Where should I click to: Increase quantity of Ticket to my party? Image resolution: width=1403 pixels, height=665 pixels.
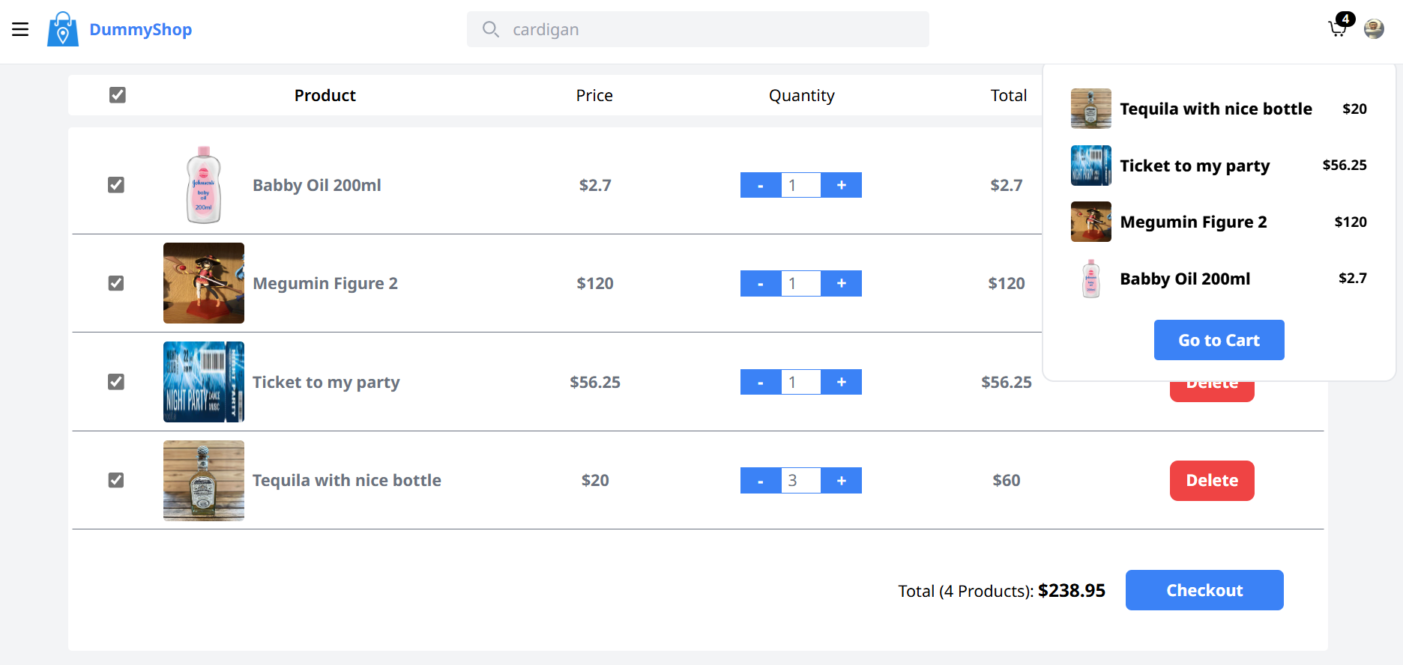click(842, 382)
